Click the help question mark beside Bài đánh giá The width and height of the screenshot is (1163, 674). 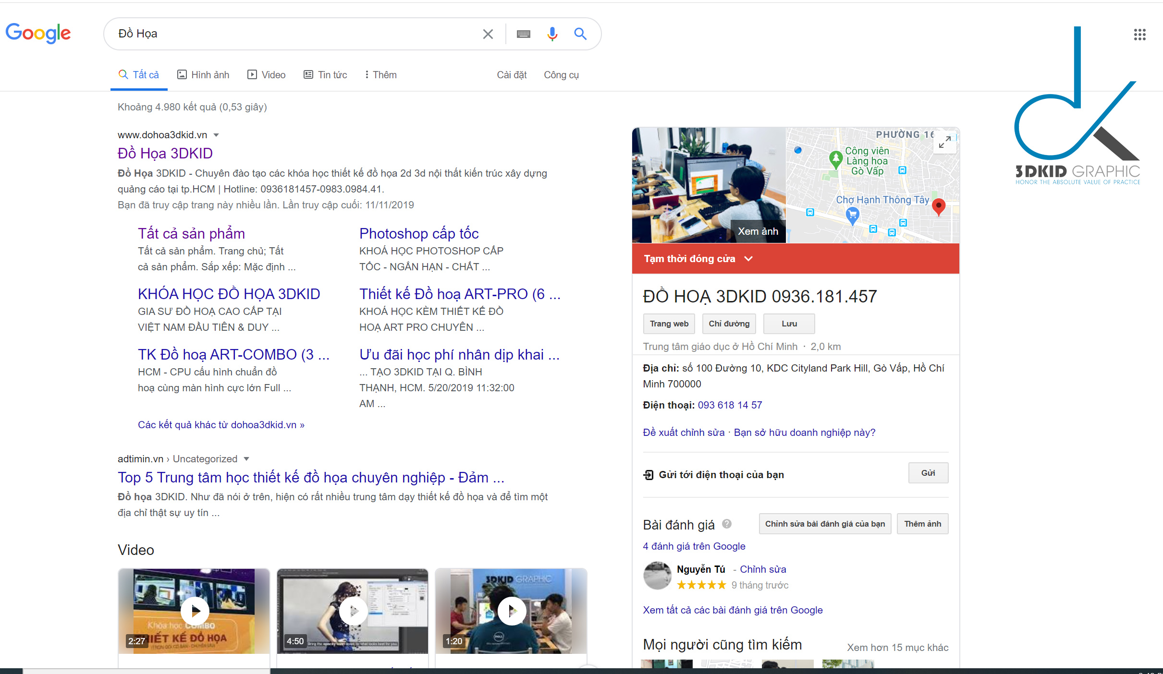pyautogui.click(x=727, y=524)
